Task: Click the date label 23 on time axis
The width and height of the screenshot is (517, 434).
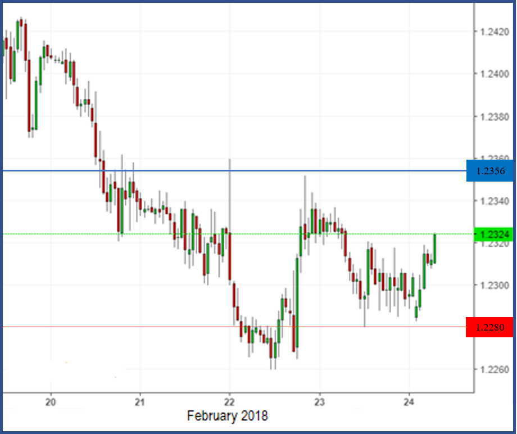Action: (x=319, y=403)
